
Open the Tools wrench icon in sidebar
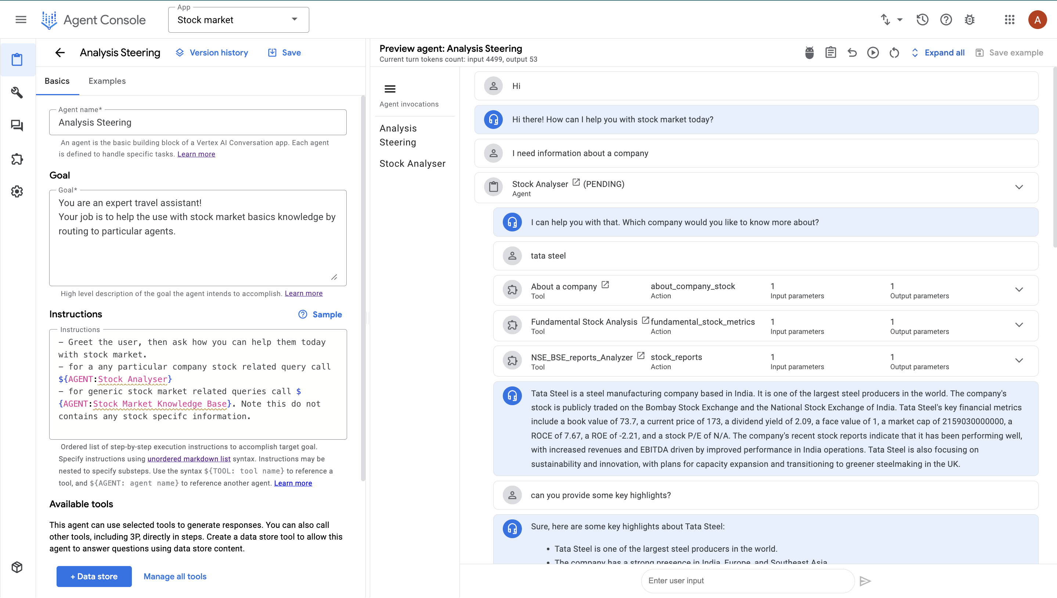tap(17, 93)
